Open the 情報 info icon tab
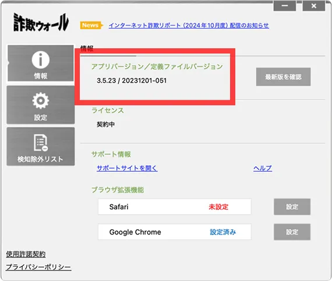The width and height of the screenshot is (332, 281). pos(41,63)
